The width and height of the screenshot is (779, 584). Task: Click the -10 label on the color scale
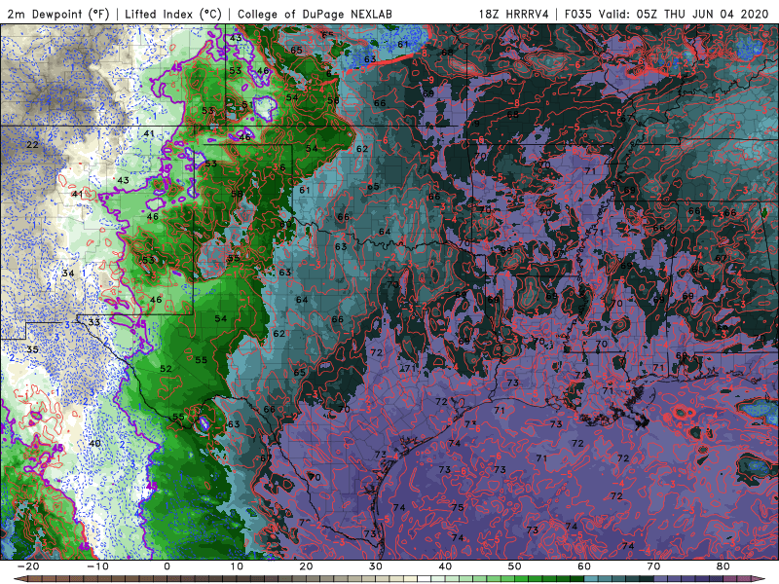(97, 566)
